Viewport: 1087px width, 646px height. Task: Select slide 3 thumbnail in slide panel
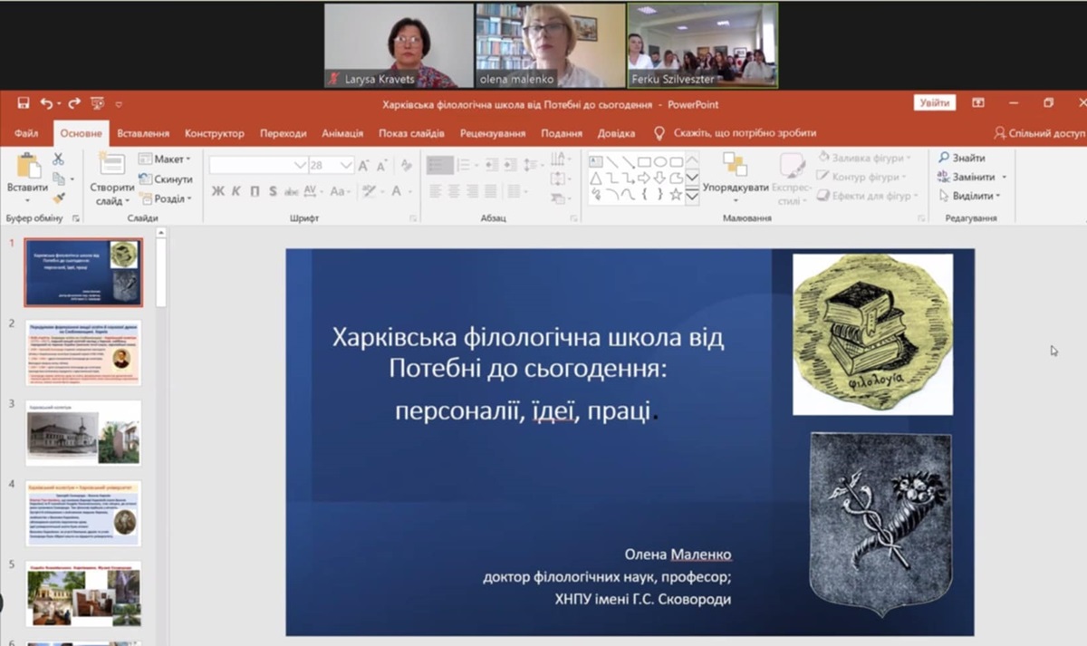[x=83, y=433]
